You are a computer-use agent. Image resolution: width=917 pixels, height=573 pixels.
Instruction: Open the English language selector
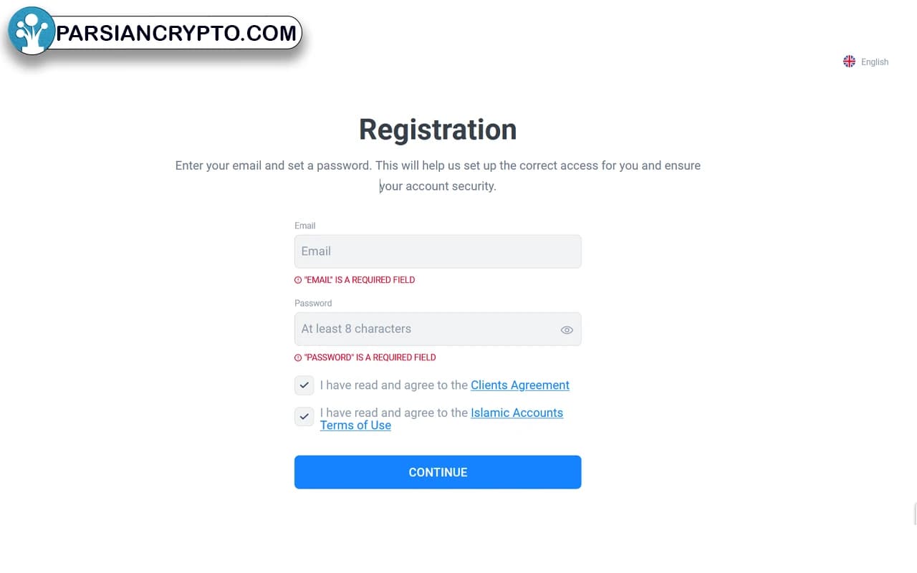point(874,62)
